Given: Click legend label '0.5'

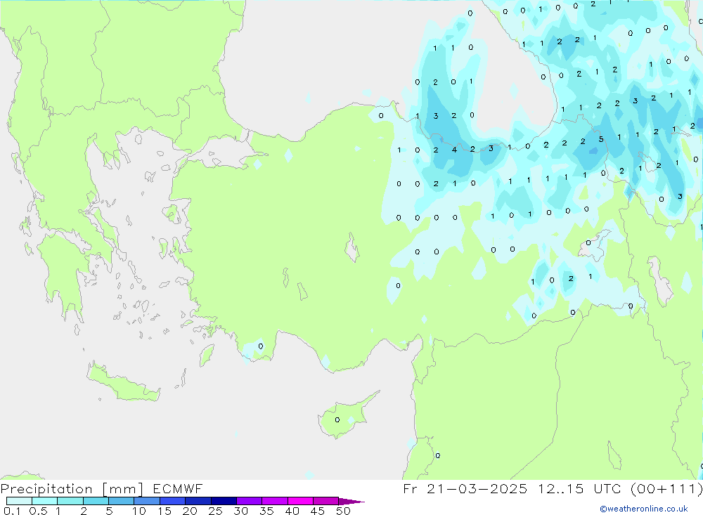Looking at the screenshot, I should pyautogui.click(x=39, y=511).
